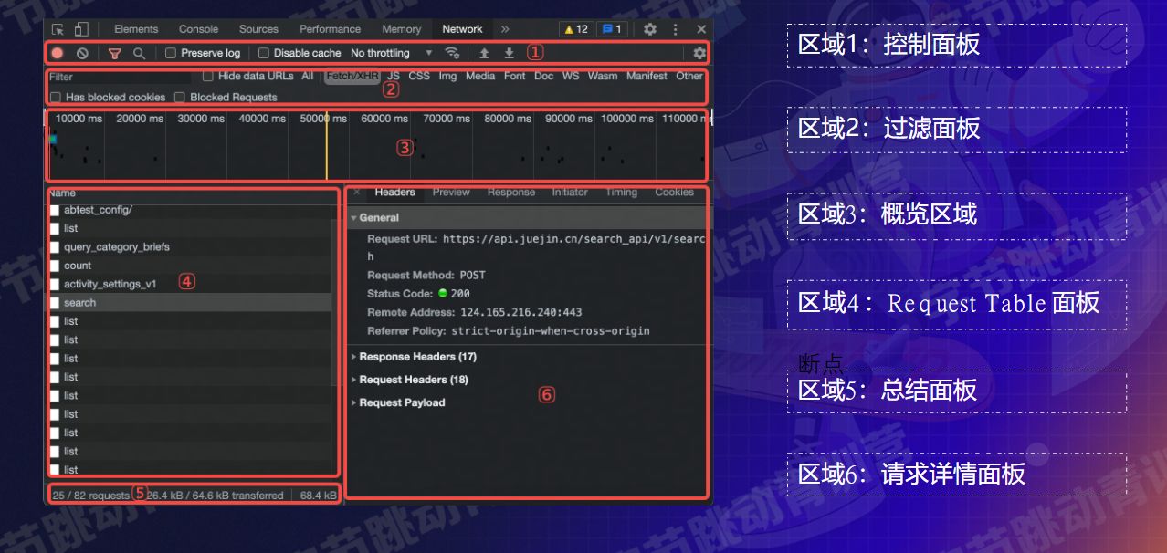Expand the Response Headers (17) section

(x=417, y=357)
